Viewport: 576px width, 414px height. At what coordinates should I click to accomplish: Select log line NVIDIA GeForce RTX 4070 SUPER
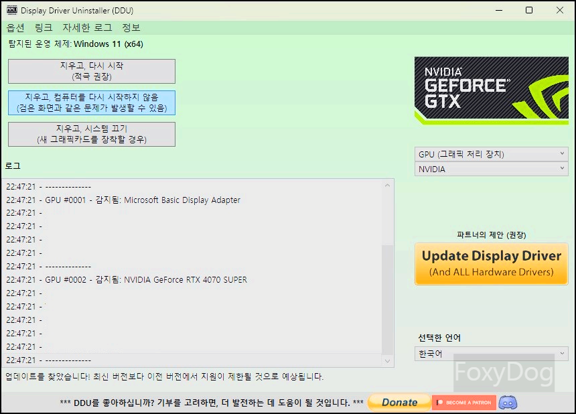(x=127, y=279)
